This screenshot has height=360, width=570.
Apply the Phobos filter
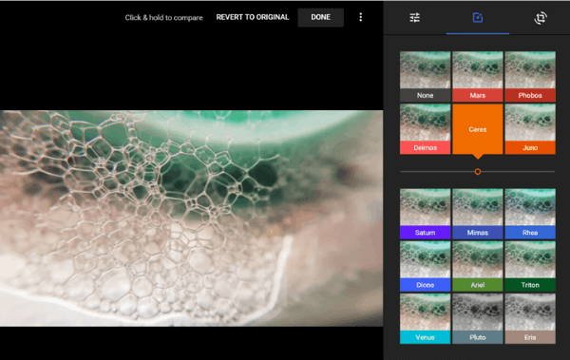point(530,76)
